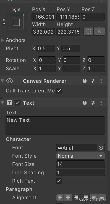This screenshot has height=204, width=110.
Task: Open Canvas Renderer preset settings icon
Action: [x=93, y=81]
